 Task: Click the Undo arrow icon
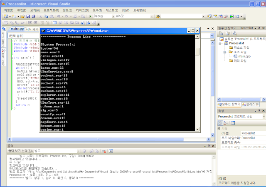[59, 16]
